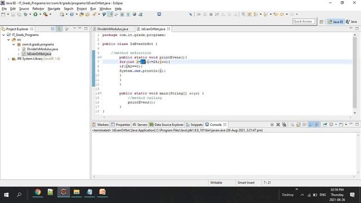This screenshot has height=203, width=361.
Task: Toggle method fold marker at line 14
Action: [100, 93]
